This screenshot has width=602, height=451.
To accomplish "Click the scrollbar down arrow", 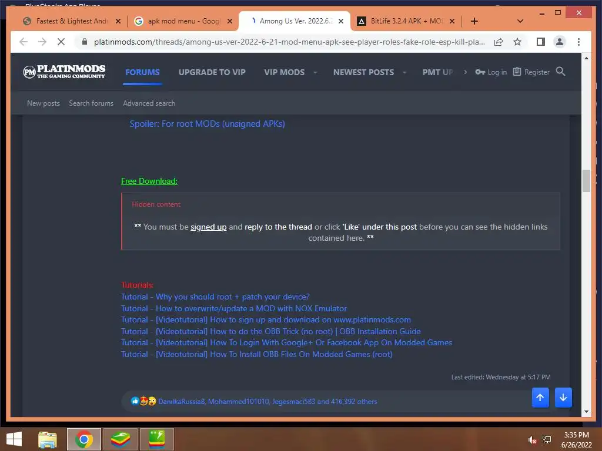I will [x=586, y=412].
